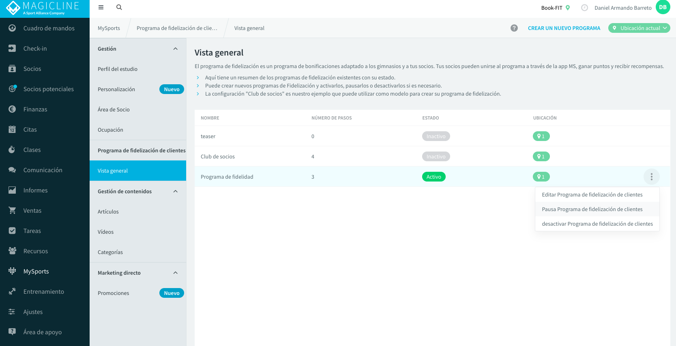Click the Activo status badge
Image resolution: width=676 pixels, height=346 pixels.
click(434, 177)
